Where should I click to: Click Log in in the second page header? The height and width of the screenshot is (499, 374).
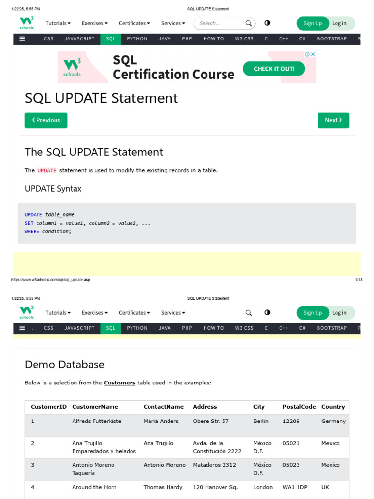pos(339,313)
